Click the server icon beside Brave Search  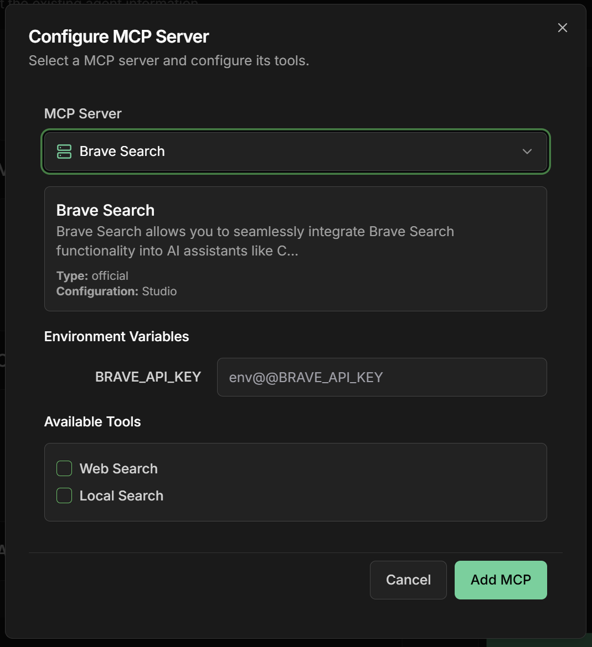pos(64,151)
